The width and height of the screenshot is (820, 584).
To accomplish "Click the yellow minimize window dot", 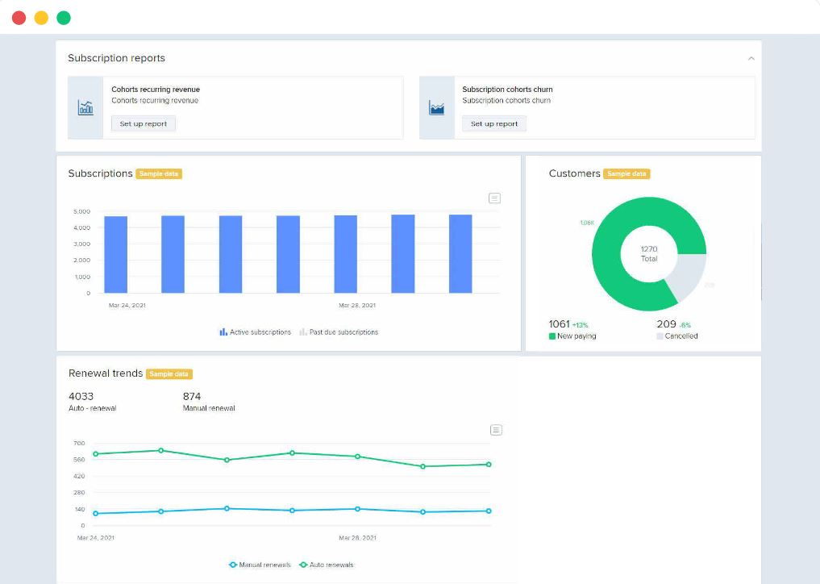I will (41, 18).
